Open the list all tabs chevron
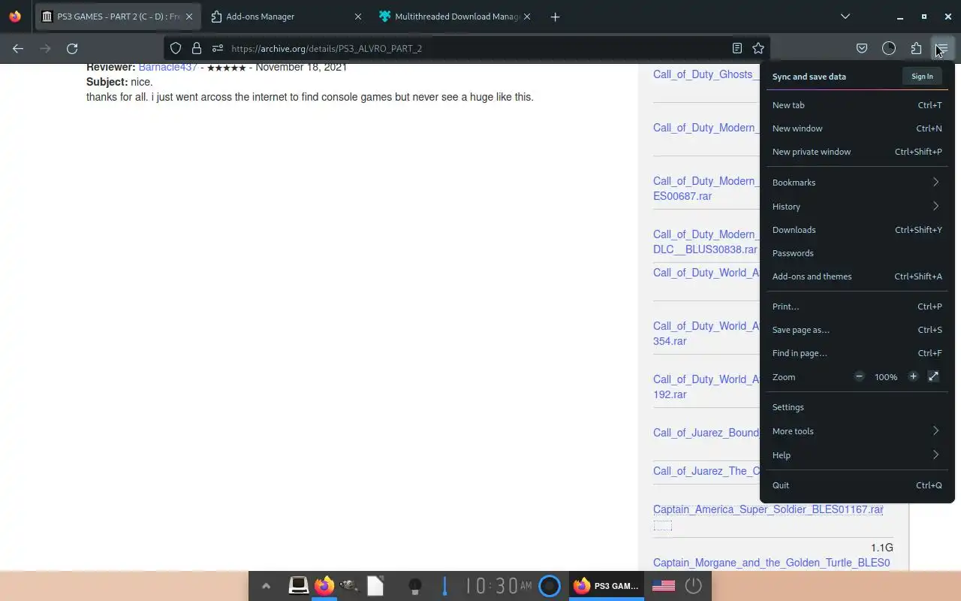961x601 pixels. pos(845,17)
